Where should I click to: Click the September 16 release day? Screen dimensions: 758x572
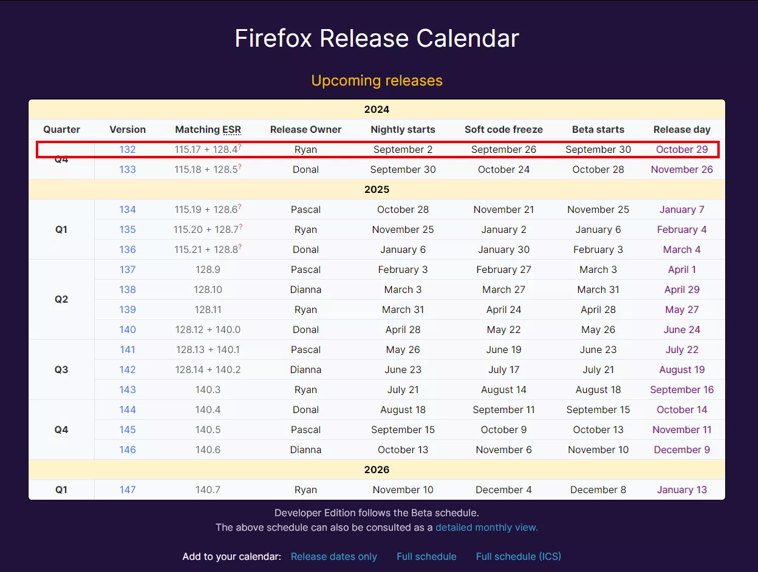coord(682,389)
